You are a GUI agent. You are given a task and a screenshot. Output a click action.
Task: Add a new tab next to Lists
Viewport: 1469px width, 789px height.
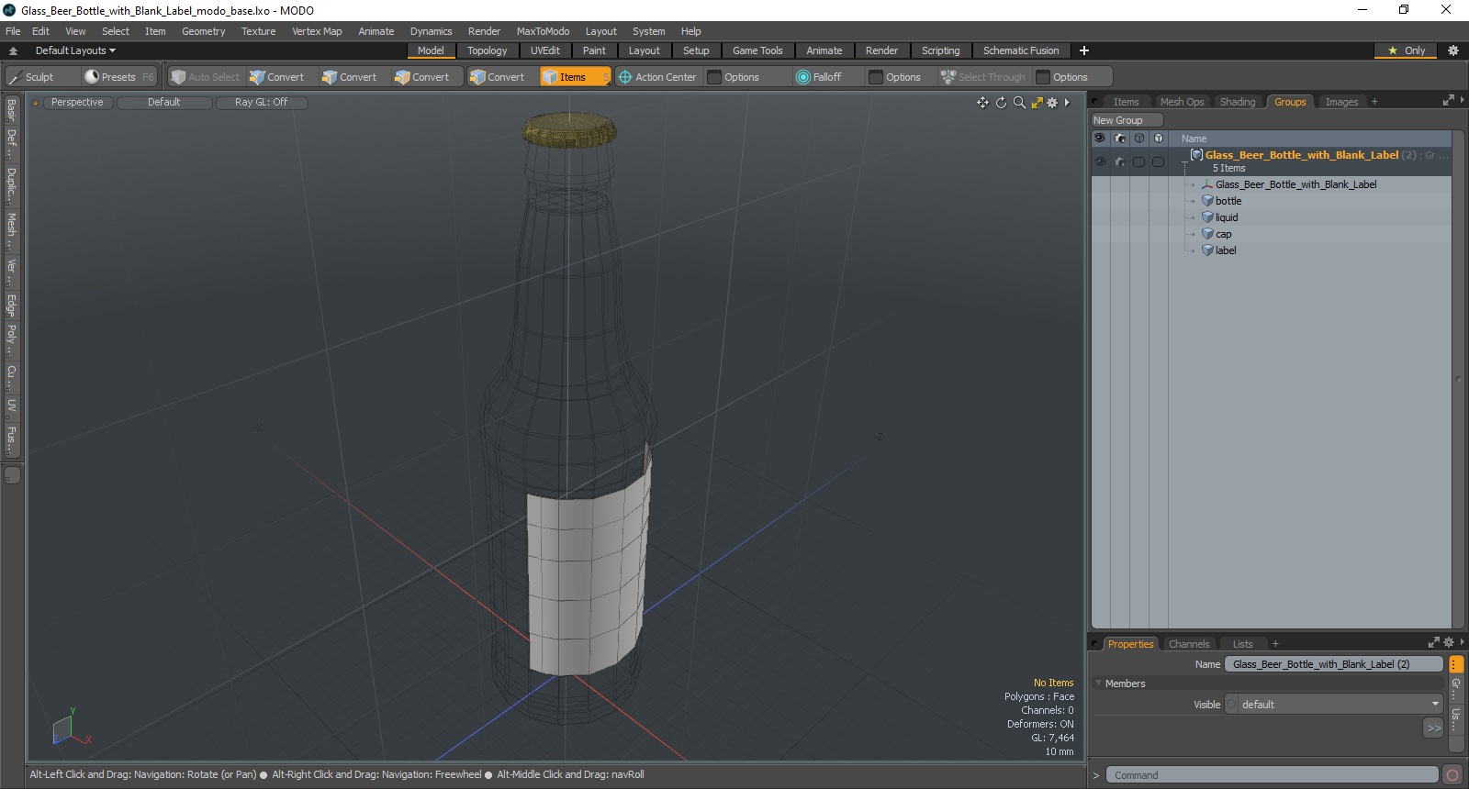(x=1275, y=644)
